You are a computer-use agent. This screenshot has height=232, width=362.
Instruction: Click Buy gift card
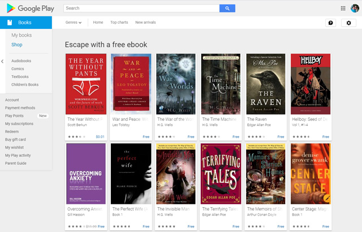15,139
